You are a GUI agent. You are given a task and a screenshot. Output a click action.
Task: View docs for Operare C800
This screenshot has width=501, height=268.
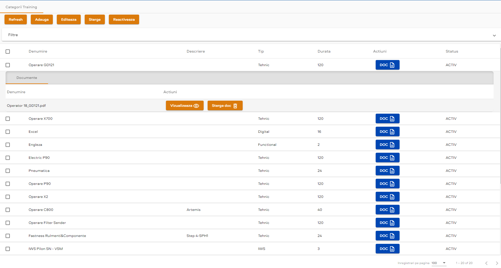[x=387, y=210]
